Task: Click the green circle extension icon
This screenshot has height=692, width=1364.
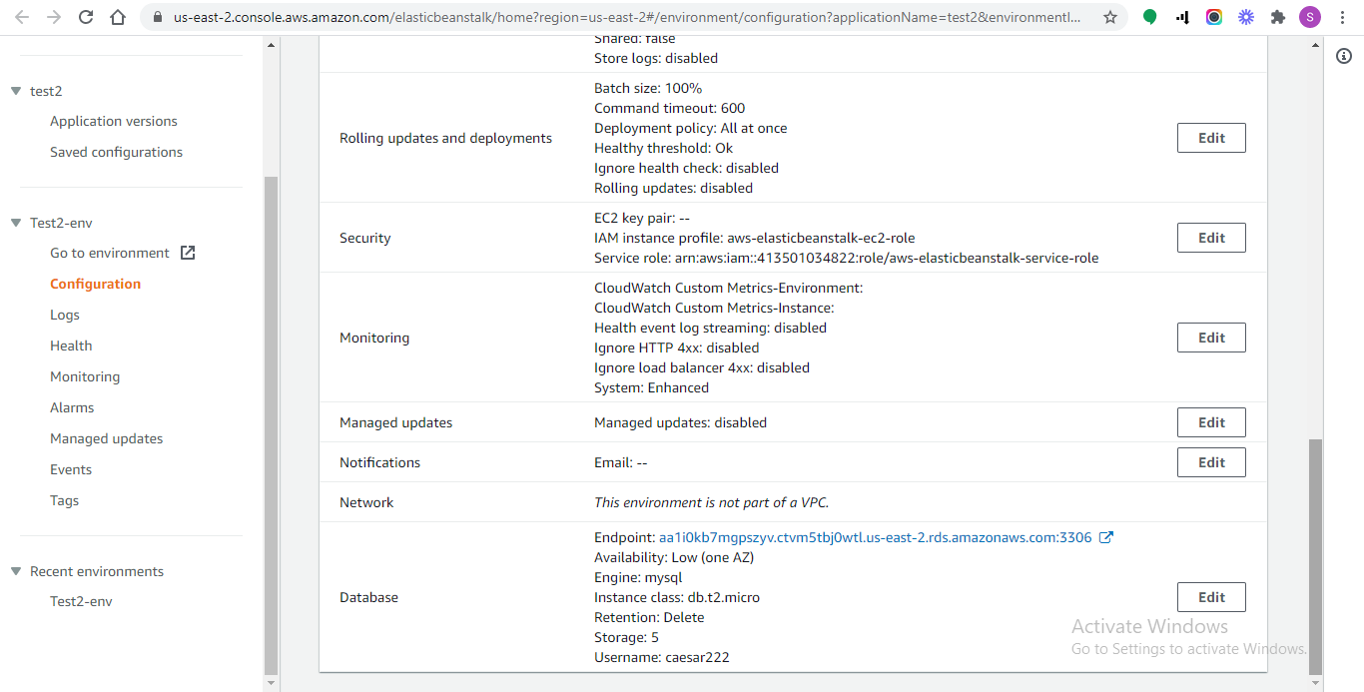Action: pos(1149,16)
